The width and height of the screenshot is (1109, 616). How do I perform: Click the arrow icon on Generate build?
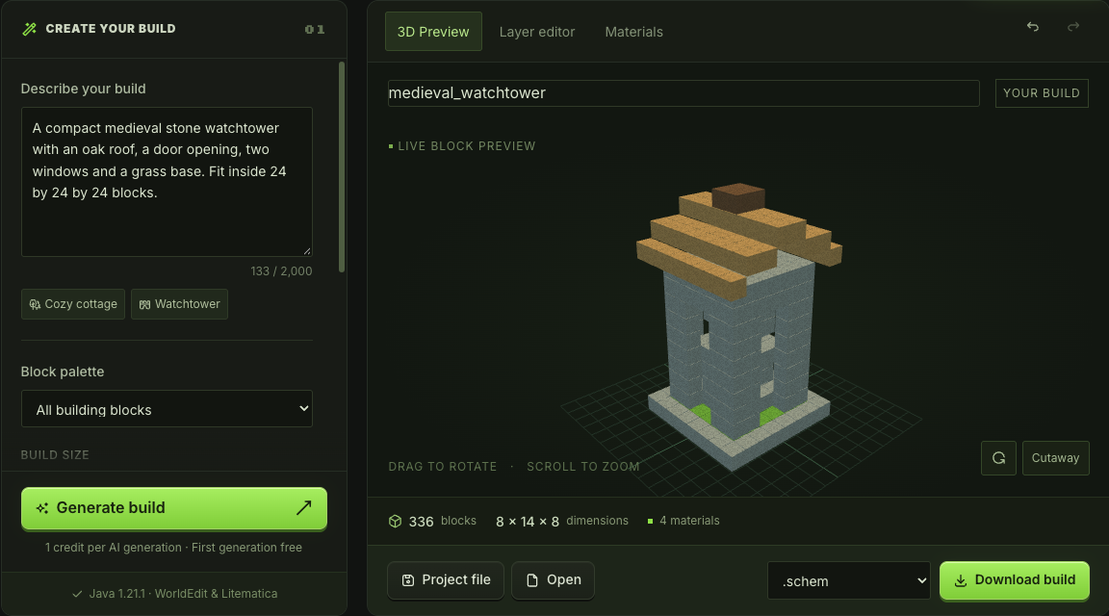(x=303, y=507)
